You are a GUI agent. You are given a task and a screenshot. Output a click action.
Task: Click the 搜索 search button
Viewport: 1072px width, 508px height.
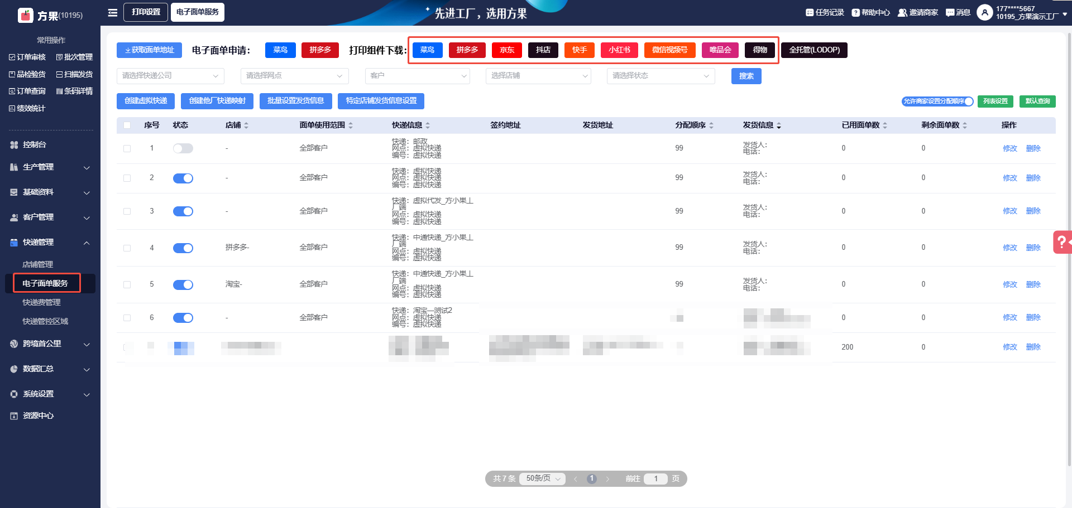746,76
